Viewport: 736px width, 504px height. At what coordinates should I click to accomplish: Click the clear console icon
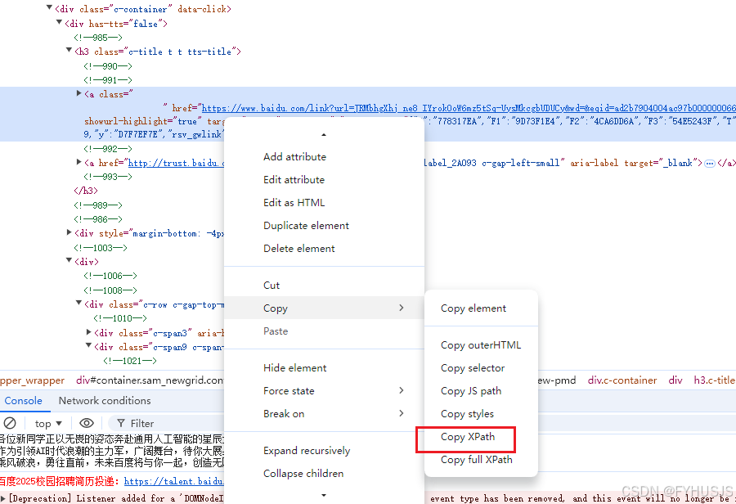point(10,423)
